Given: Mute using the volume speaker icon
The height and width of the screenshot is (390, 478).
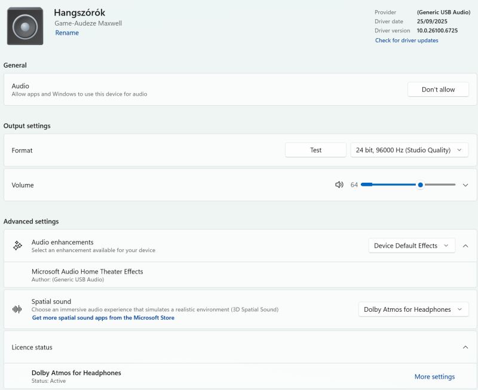Looking at the screenshot, I should tap(339, 185).
